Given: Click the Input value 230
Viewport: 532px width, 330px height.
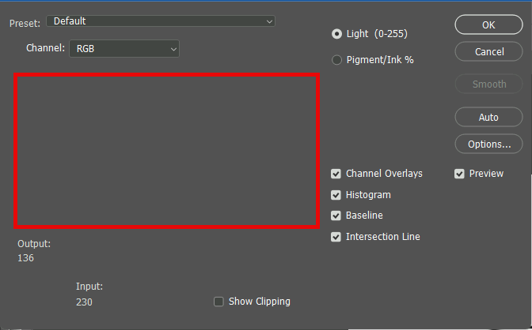Looking at the screenshot, I should pos(85,302).
